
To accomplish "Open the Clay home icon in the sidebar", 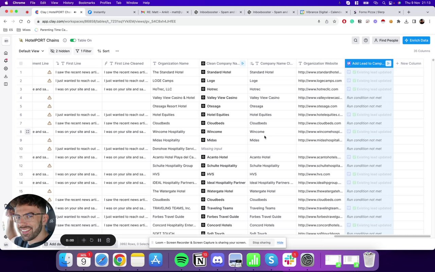I will pyautogui.click(x=6, y=53).
